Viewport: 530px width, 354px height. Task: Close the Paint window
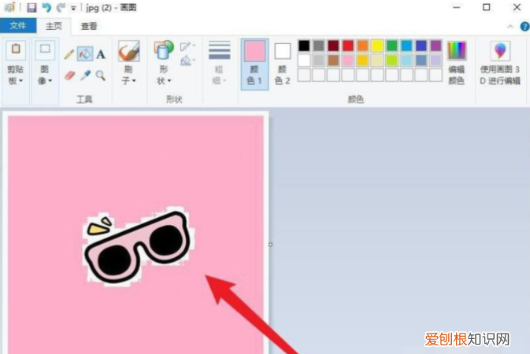517,7
